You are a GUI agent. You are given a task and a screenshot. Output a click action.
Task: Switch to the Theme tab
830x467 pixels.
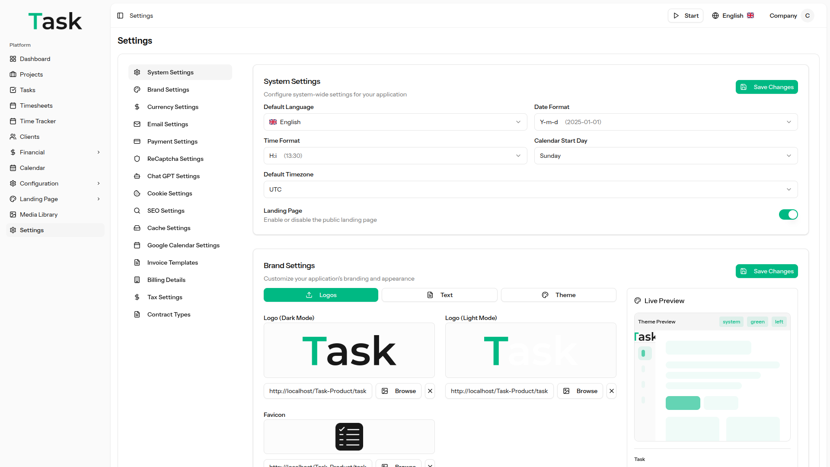point(559,295)
